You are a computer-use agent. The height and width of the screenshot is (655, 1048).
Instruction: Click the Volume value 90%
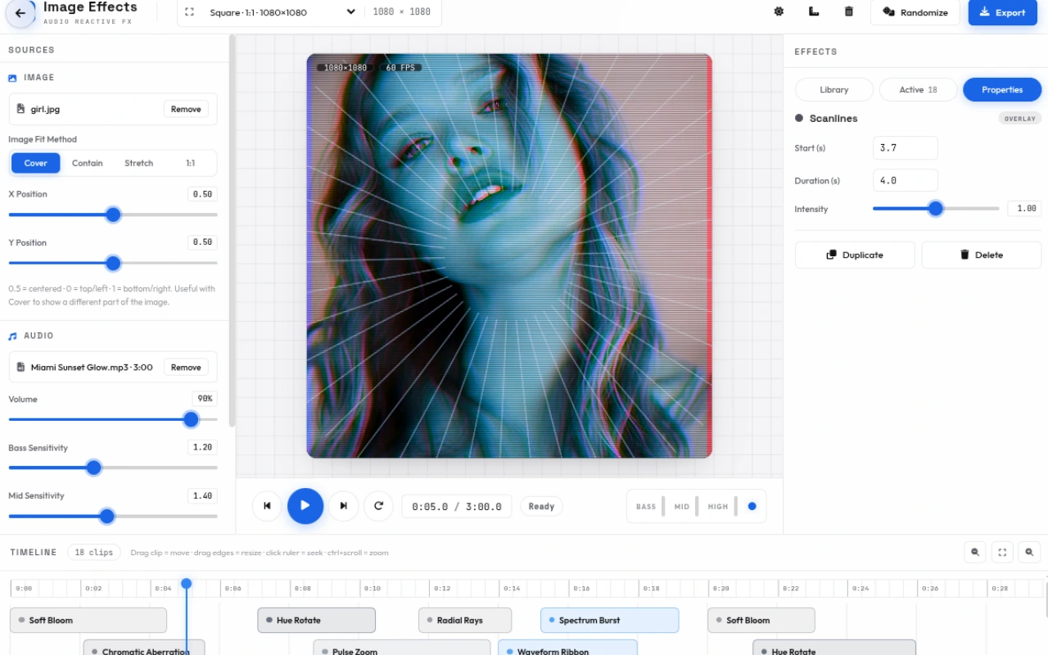point(205,399)
